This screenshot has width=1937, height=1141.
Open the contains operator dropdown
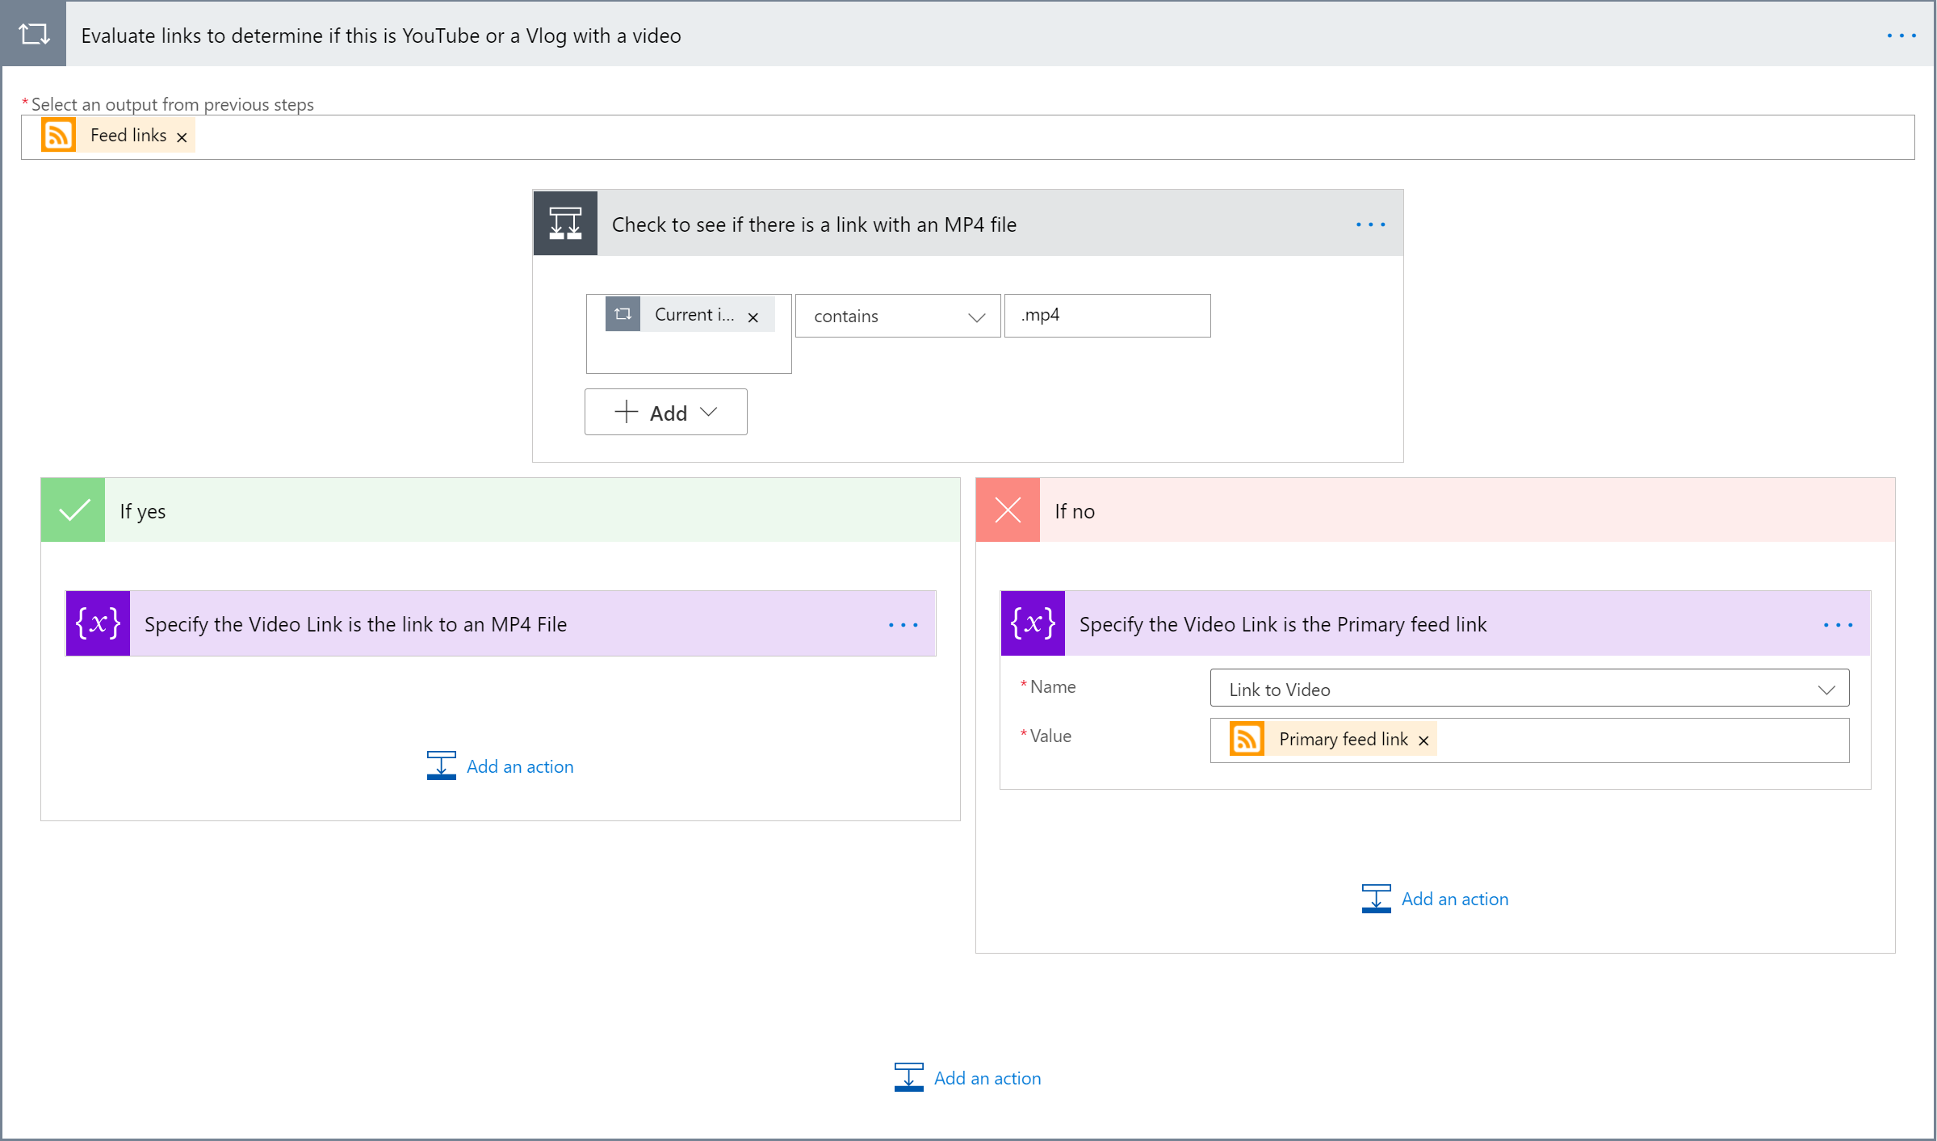pos(897,317)
